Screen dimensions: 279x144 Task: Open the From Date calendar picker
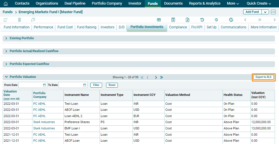click(44, 85)
